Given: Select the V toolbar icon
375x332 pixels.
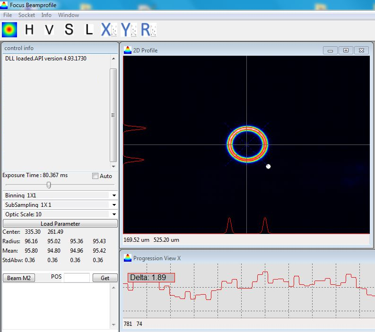Looking at the screenshot, I should point(49,30).
